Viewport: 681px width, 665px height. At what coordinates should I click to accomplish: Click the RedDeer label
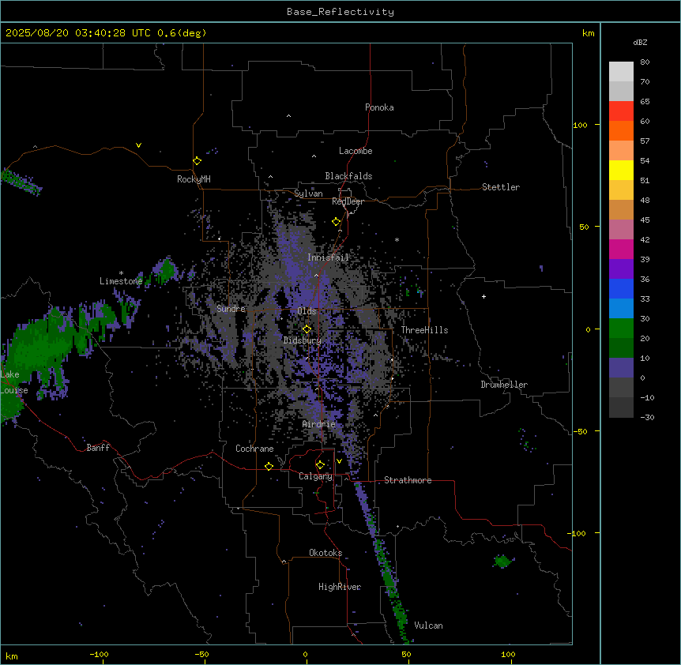coord(348,201)
